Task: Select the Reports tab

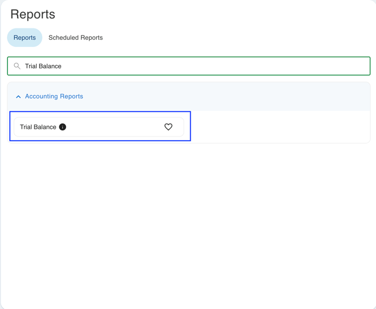Action: point(25,38)
